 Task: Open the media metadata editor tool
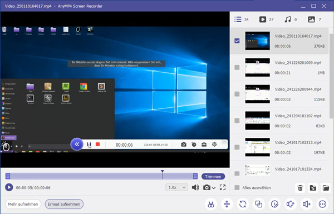(274, 204)
